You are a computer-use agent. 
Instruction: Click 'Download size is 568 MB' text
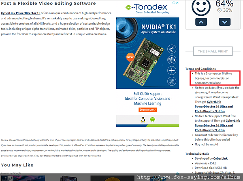coord(211,168)
